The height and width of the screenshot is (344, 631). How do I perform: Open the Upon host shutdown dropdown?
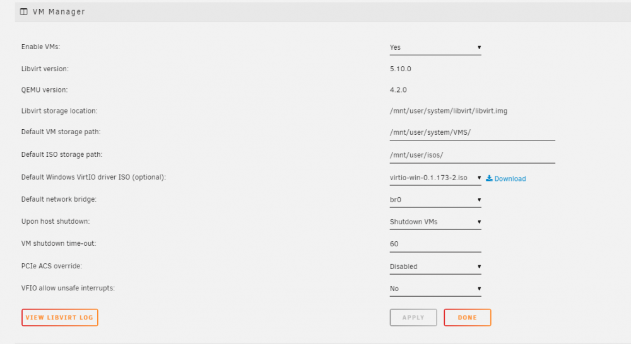[x=435, y=222]
